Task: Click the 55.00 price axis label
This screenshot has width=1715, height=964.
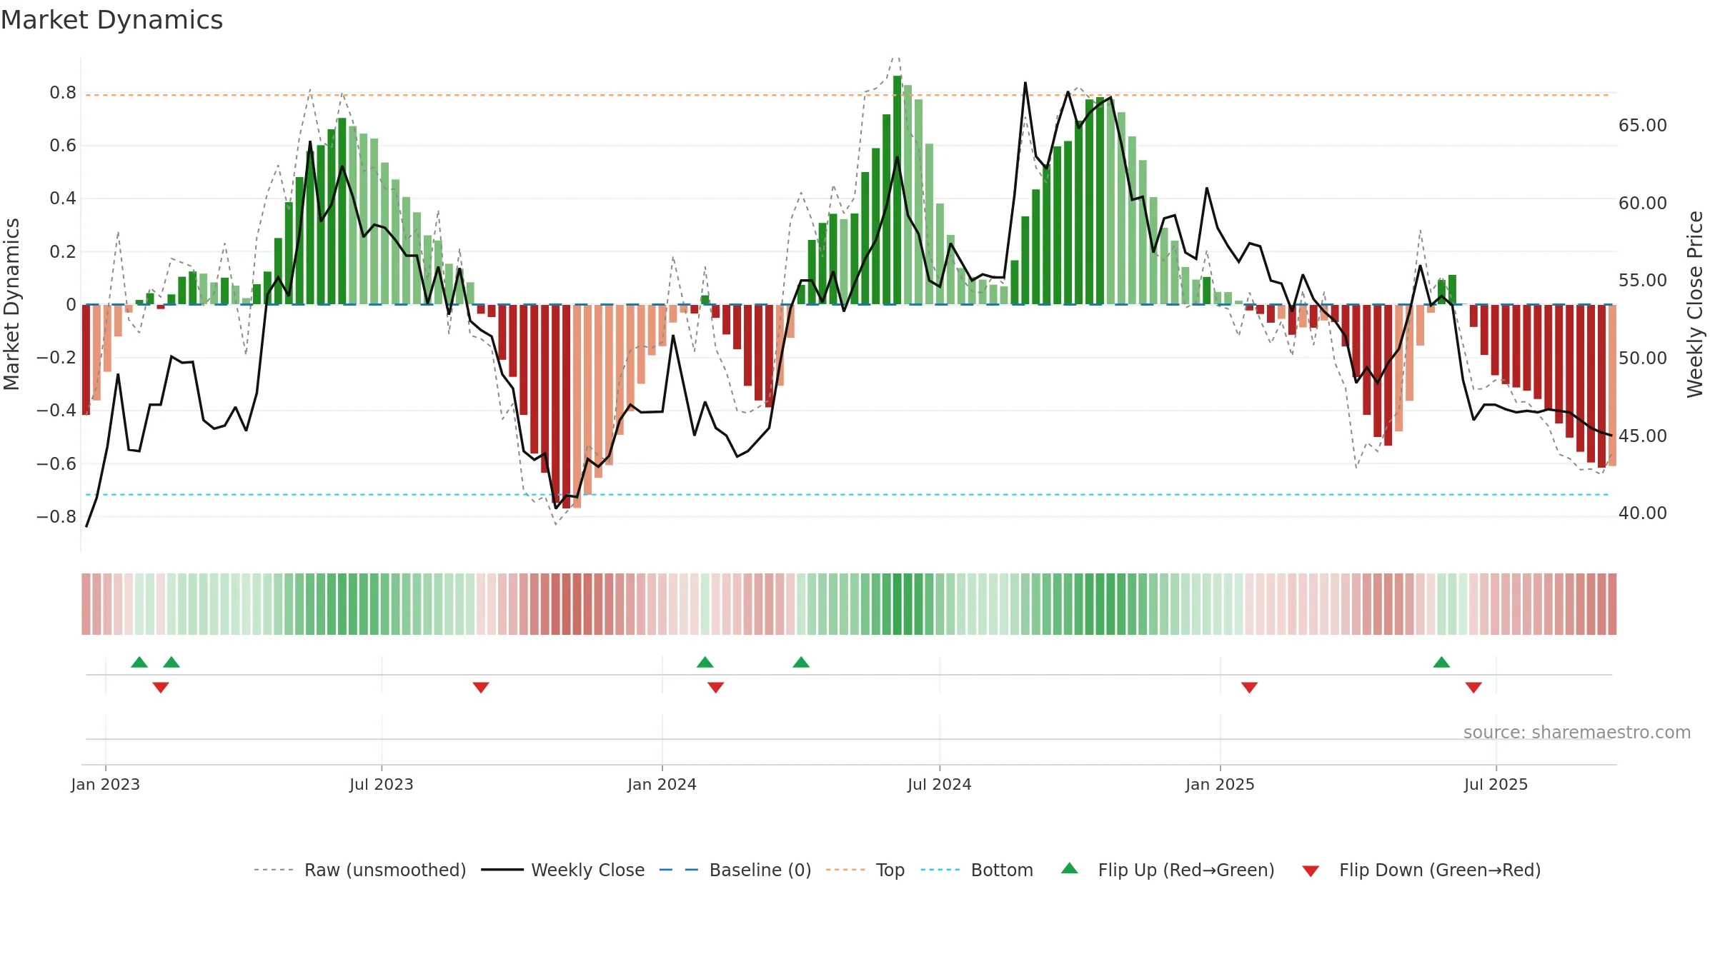Action: click(x=1643, y=281)
